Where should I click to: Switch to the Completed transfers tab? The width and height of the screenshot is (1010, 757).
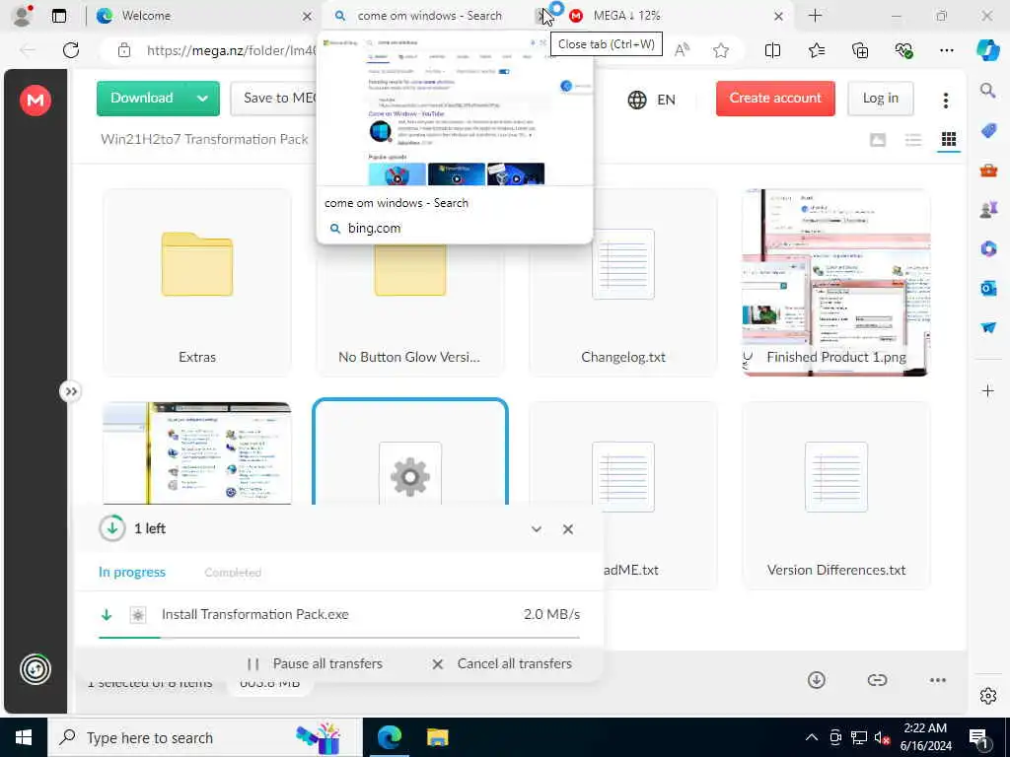coord(233,573)
